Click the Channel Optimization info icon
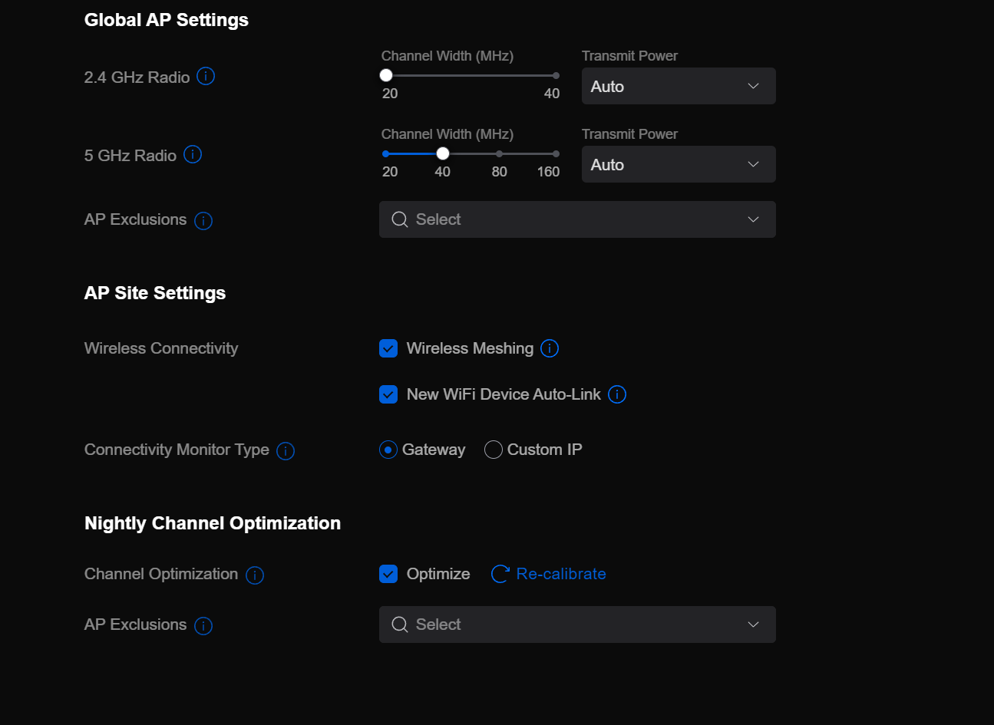The image size is (994, 725). 255,575
